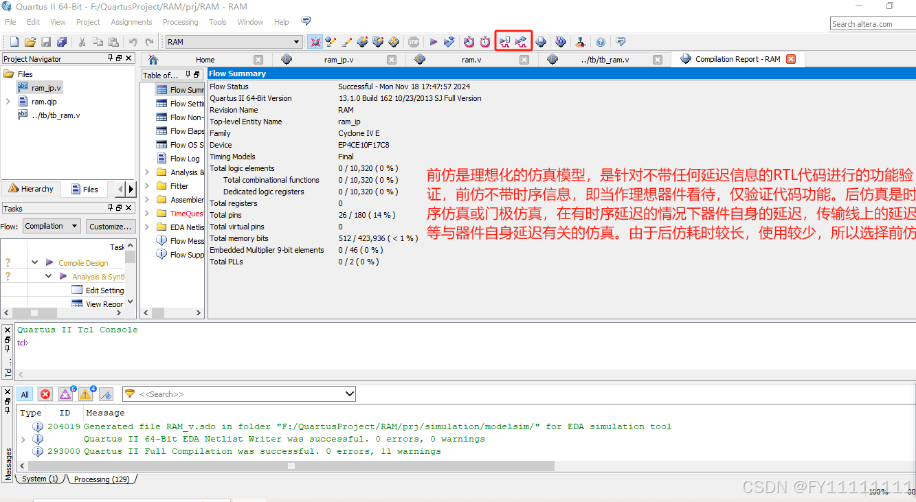Open the Compilation Report toolbar icon
Screen dimensions: 916x502
(541, 42)
